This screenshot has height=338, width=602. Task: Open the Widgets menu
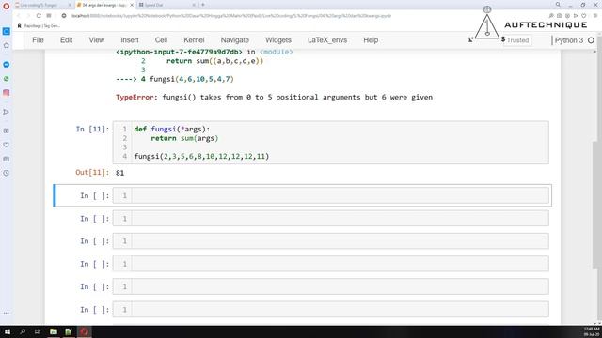278,40
